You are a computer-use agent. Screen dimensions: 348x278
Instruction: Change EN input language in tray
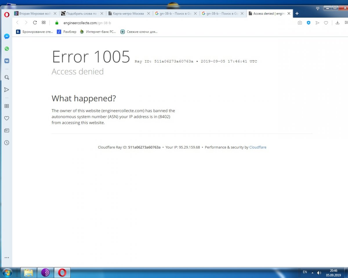click(x=305, y=272)
